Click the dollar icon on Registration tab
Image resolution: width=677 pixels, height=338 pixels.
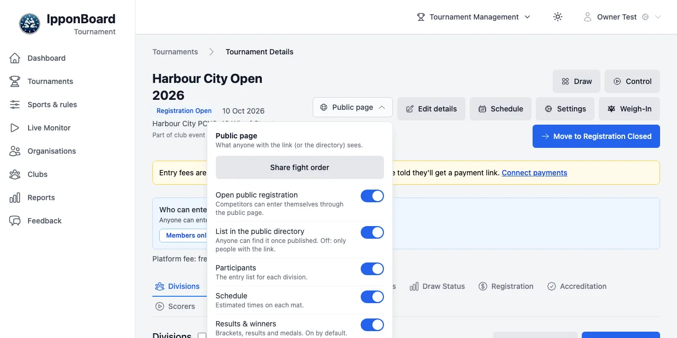(483, 286)
